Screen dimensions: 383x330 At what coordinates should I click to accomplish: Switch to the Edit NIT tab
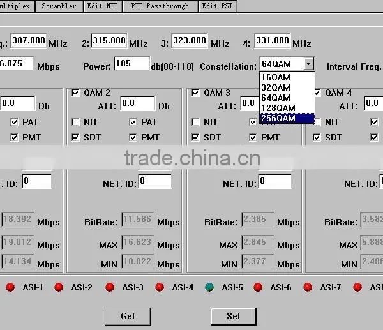tap(103, 6)
